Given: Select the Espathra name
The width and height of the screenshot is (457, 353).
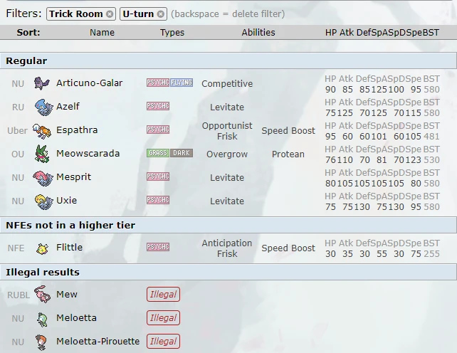Looking at the screenshot, I should [77, 130].
